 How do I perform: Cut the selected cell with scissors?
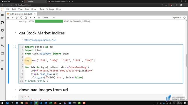(17, 17)
